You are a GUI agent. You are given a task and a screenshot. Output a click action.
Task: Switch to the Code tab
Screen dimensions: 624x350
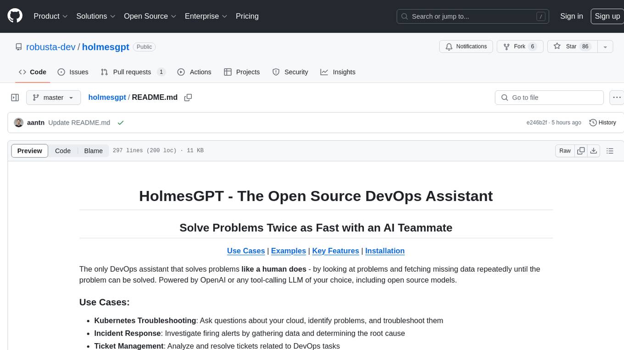click(x=33, y=72)
